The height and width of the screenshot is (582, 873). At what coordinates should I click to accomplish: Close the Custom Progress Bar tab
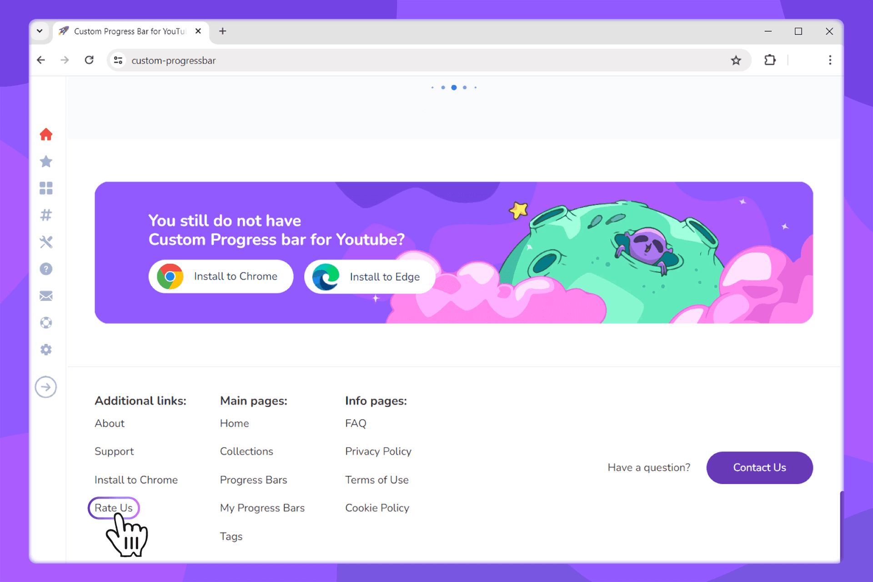coord(198,31)
